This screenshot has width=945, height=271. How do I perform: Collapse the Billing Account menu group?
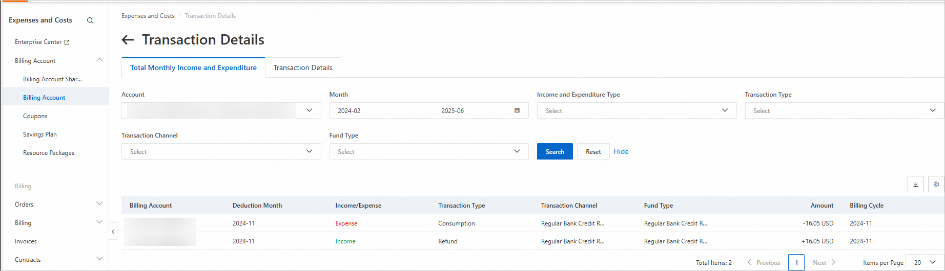[x=99, y=60]
